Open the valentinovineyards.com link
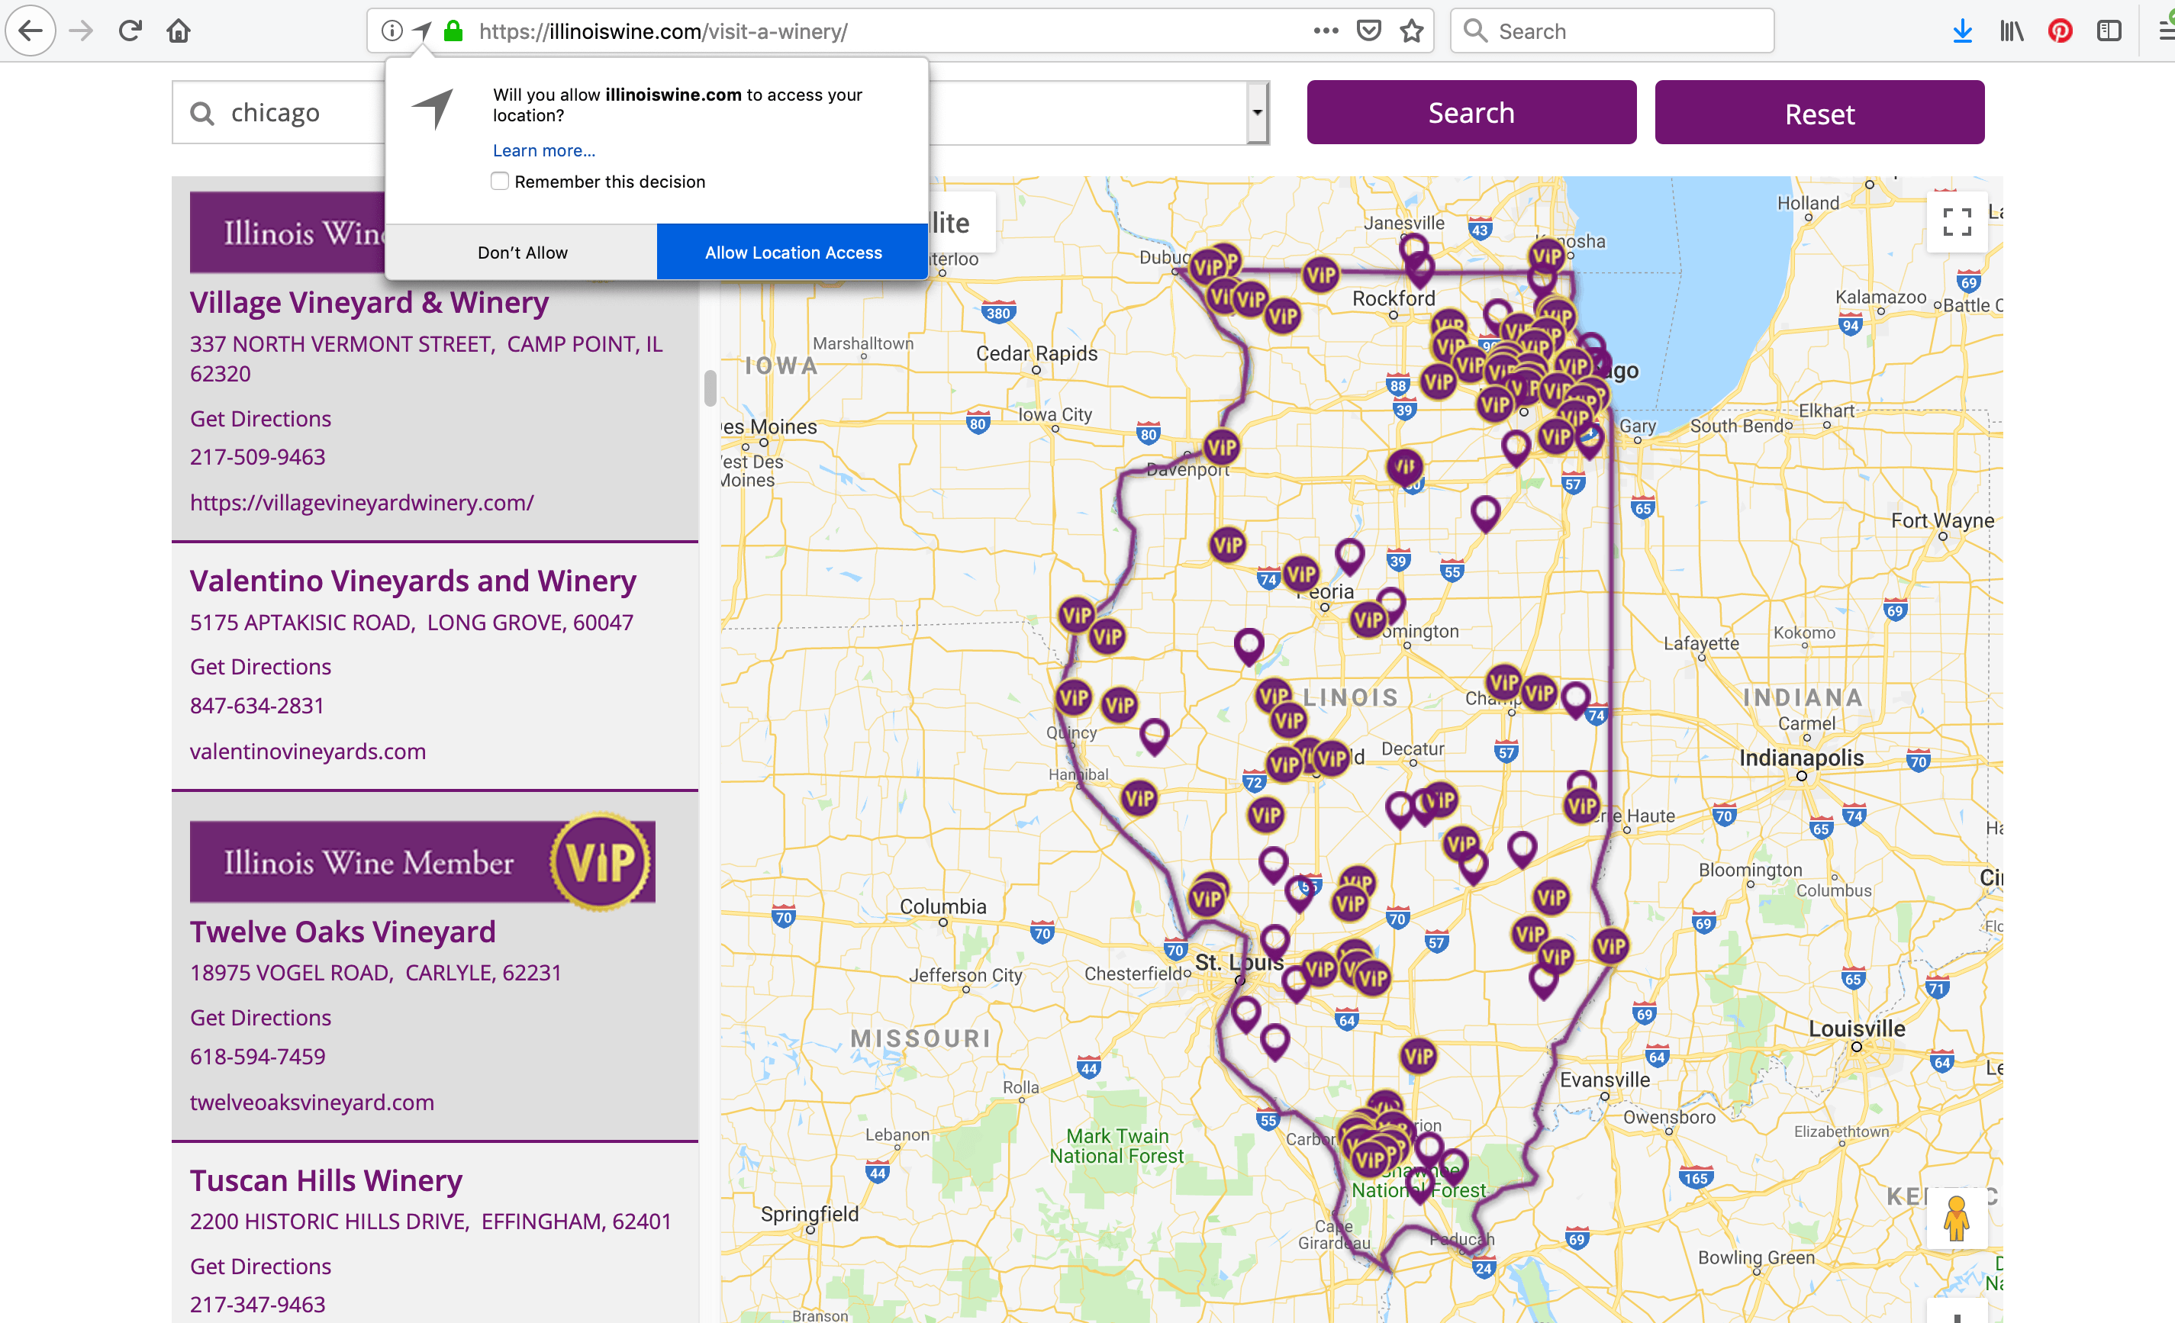This screenshot has width=2175, height=1323. point(308,751)
